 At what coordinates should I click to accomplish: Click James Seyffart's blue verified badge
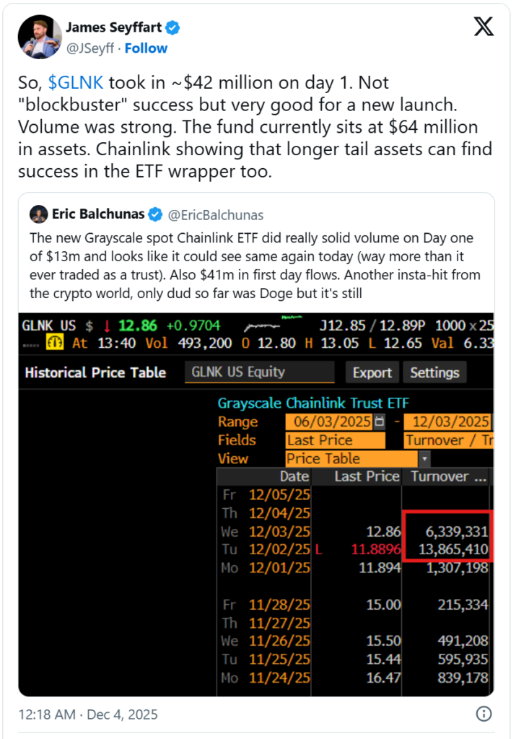point(171,27)
